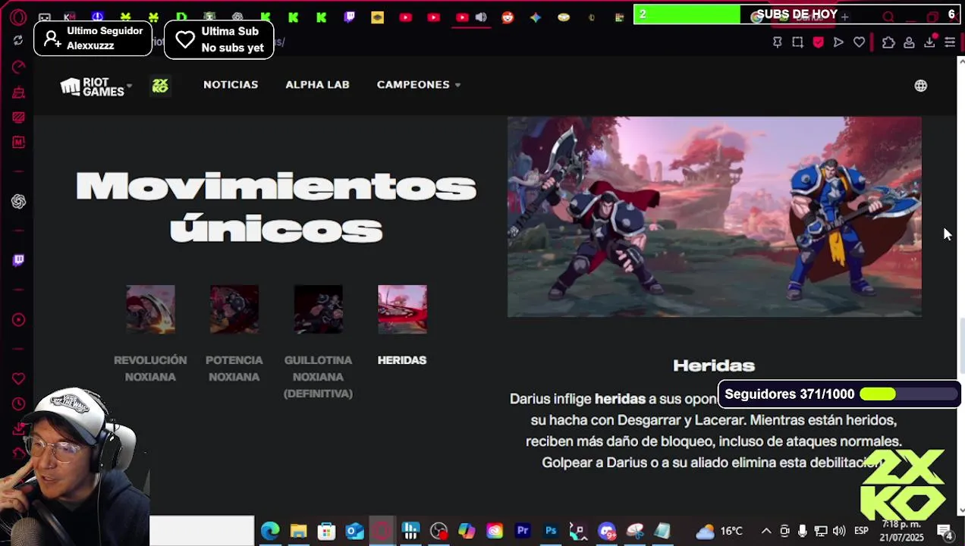Open the sidebar heart bookmarks icon
Viewport: 965px width, 546px height.
[18, 378]
